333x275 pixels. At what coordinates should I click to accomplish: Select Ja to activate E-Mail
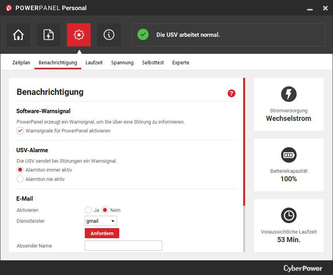click(x=88, y=210)
